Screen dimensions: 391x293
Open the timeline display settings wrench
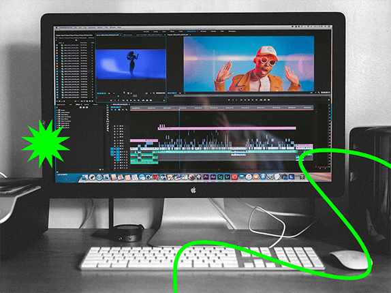pyautogui.click(x=127, y=110)
